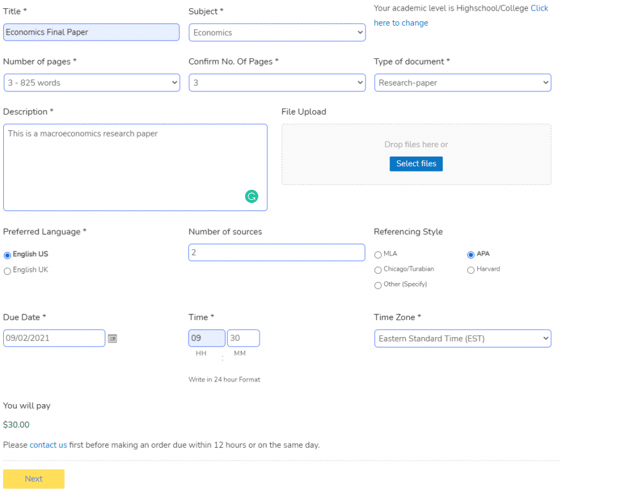Expand the Number of pages dropdown

92,83
